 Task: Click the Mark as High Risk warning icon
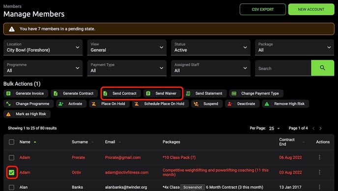point(8,114)
